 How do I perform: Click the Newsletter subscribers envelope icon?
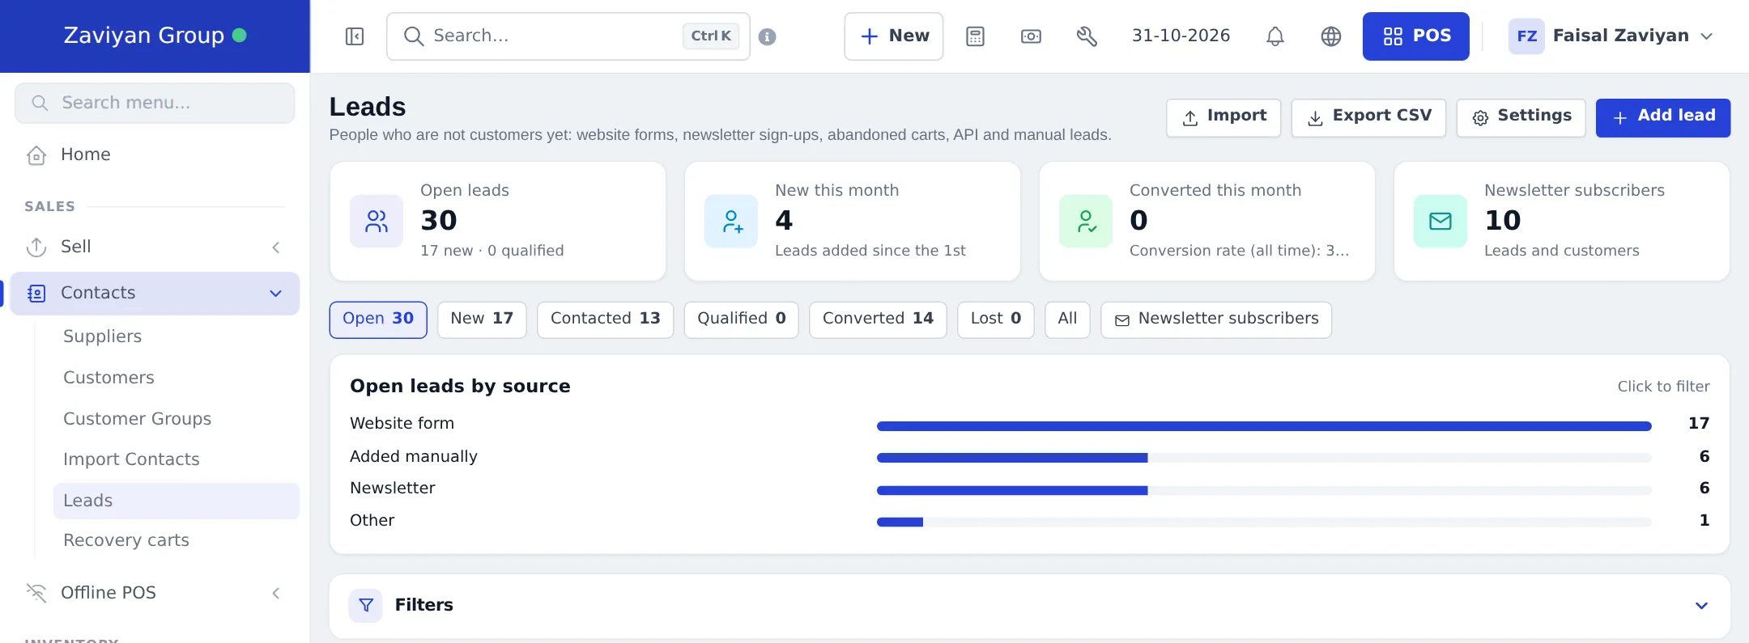pyautogui.click(x=1440, y=222)
